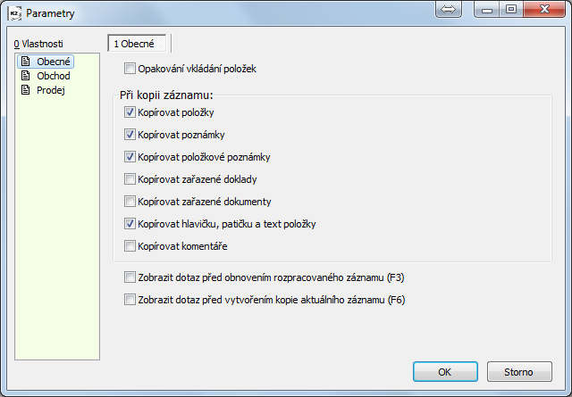Viewport: 572px width, 397px height.
Task: Select Prodej in the properties tree
Action: [x=51, y=90]
